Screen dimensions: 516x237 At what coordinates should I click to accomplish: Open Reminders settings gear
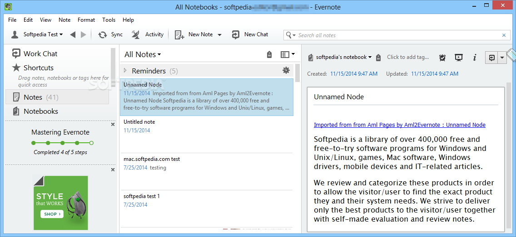click(x=286, y=70)
